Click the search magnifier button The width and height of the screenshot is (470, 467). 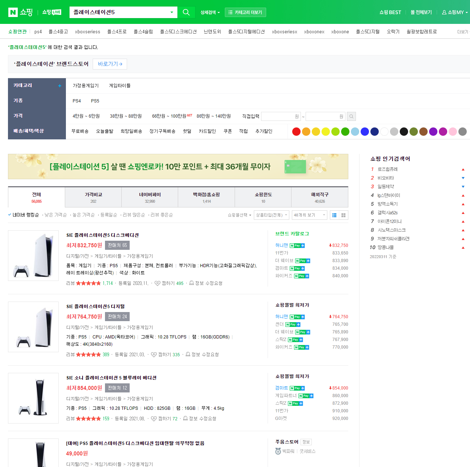(186, 12)
